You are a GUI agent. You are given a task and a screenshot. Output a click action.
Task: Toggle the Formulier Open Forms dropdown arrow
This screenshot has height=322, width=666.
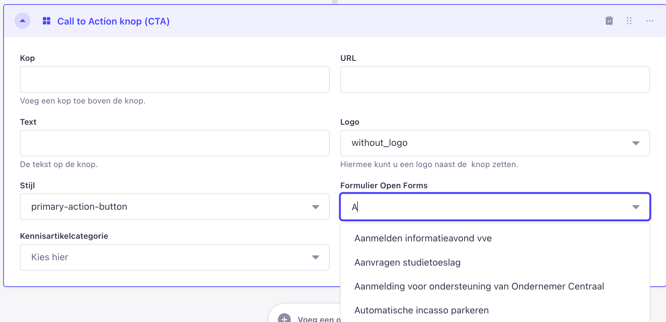point(636,207)
